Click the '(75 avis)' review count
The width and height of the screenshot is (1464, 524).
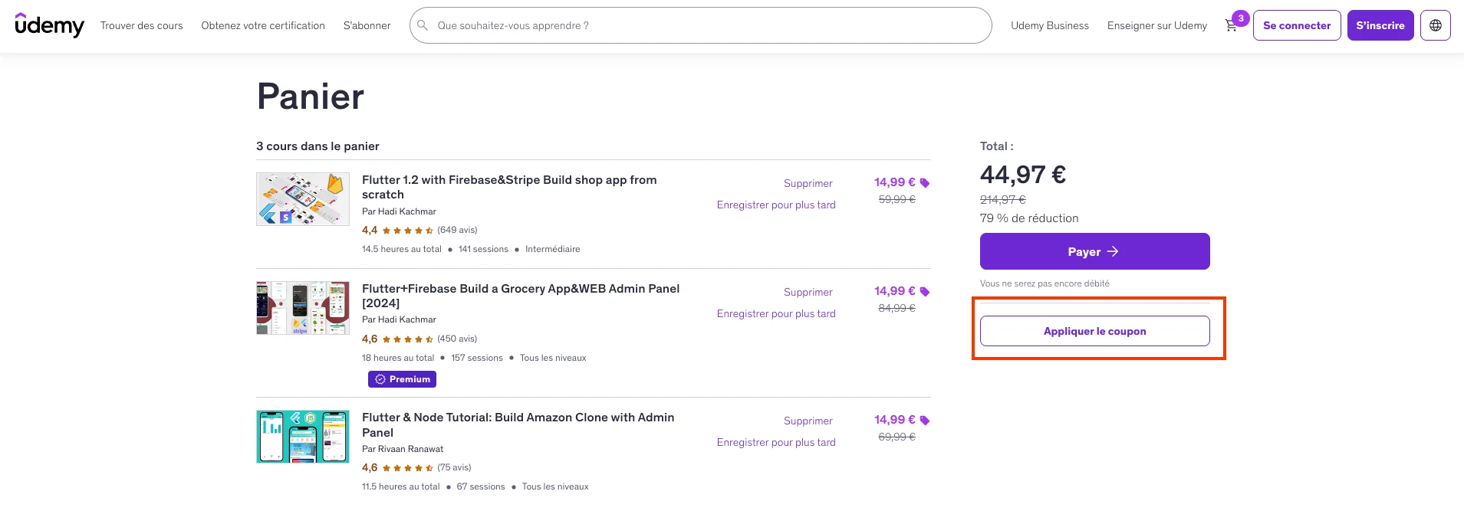[x=454, y=467]
